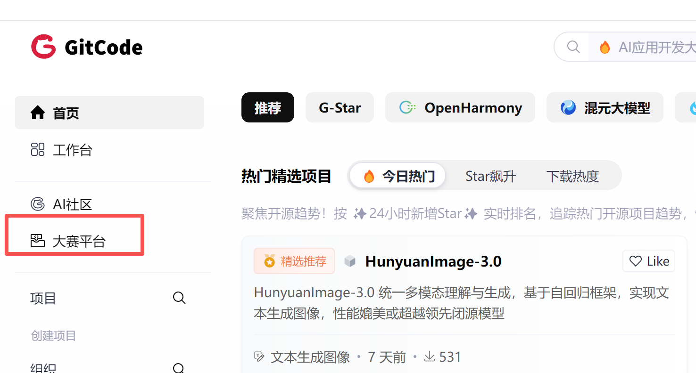Click the flame icon in 今日热门
696x373 pixels.
369,176
